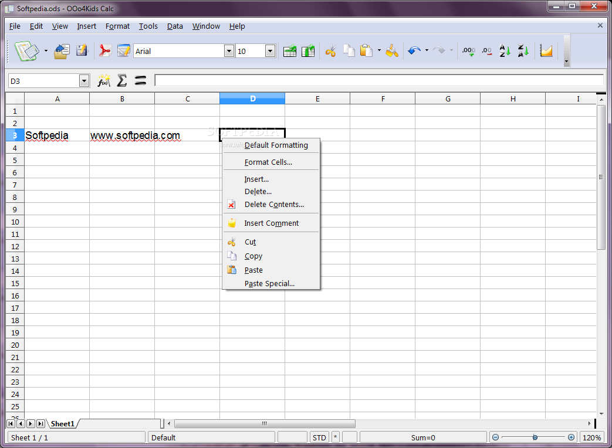Click the Edit File mode icon

click(x=124, y=50)
